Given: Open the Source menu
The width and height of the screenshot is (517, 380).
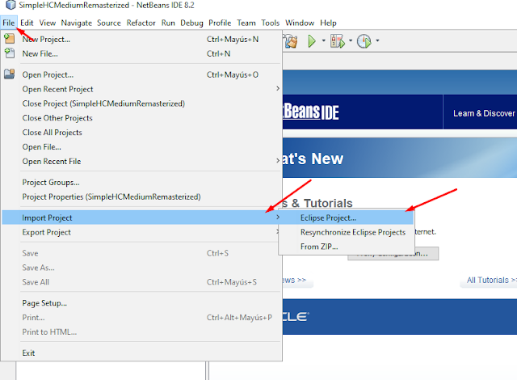Looking at the screenshot, I should point(109,23).
